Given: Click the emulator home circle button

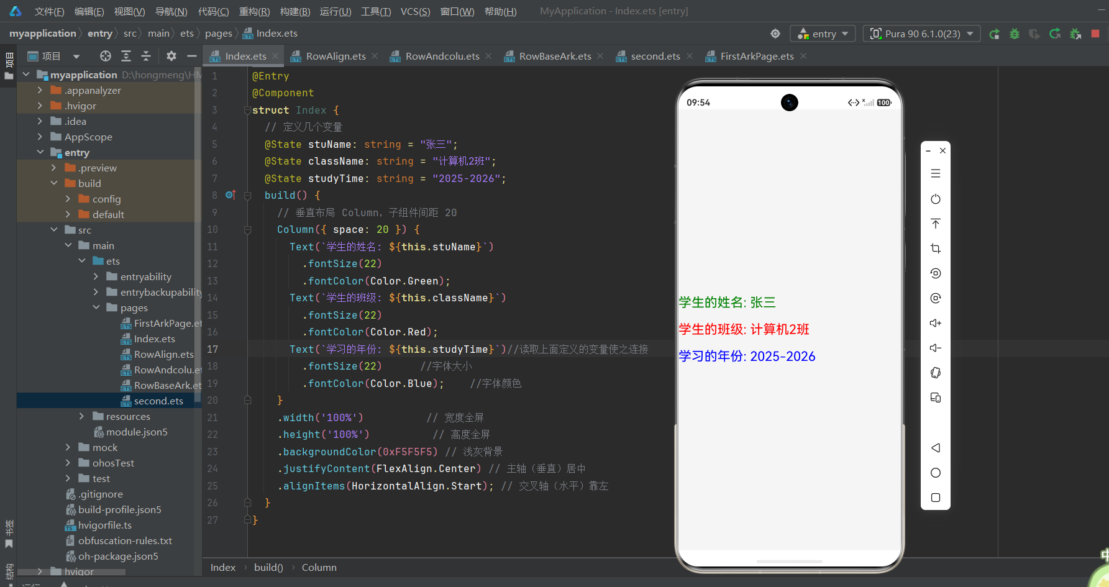Looking at the screenshot, I should [x=936, y=473].
